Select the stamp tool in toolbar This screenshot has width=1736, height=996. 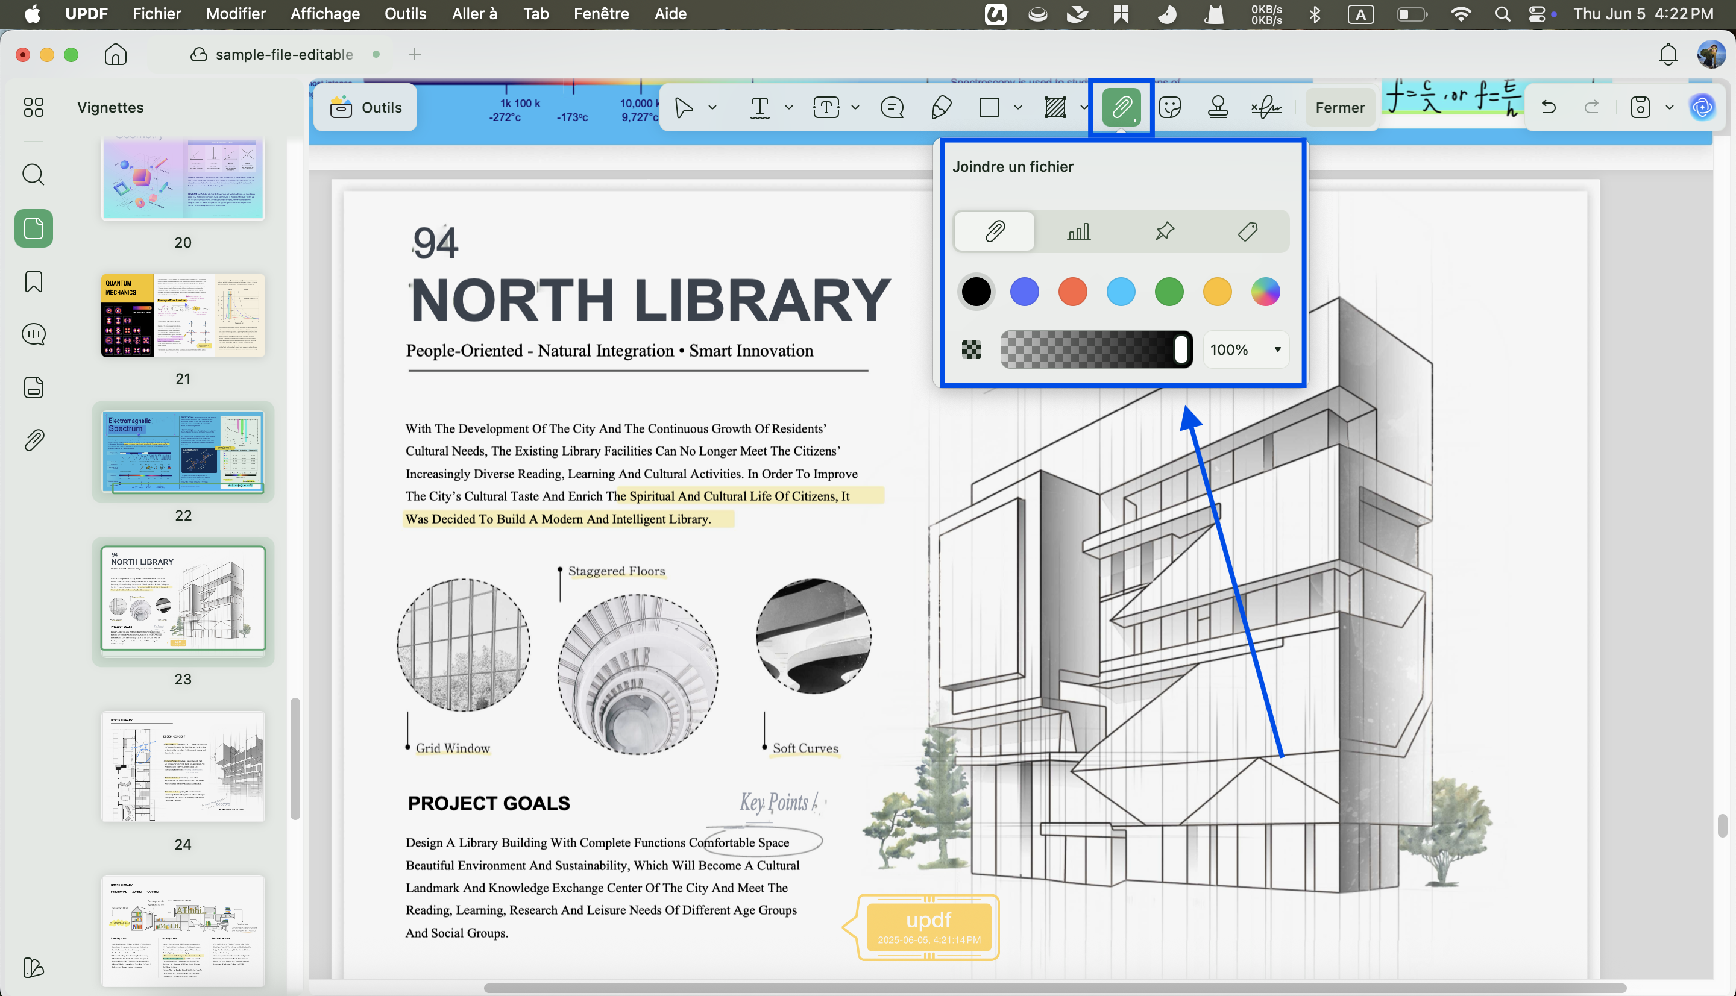coord(1218,107)
